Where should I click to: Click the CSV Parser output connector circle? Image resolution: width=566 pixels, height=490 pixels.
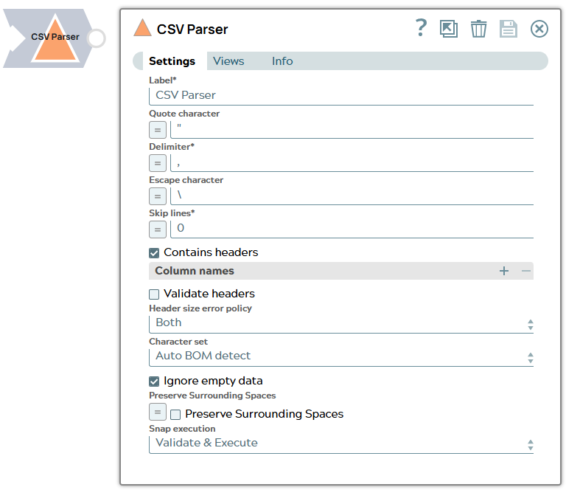click(97, 38)
